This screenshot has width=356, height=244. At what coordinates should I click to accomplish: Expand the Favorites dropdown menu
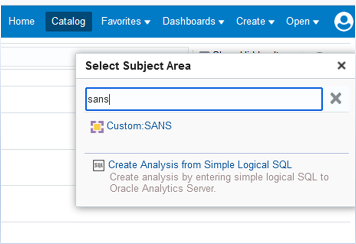point(126,22)
